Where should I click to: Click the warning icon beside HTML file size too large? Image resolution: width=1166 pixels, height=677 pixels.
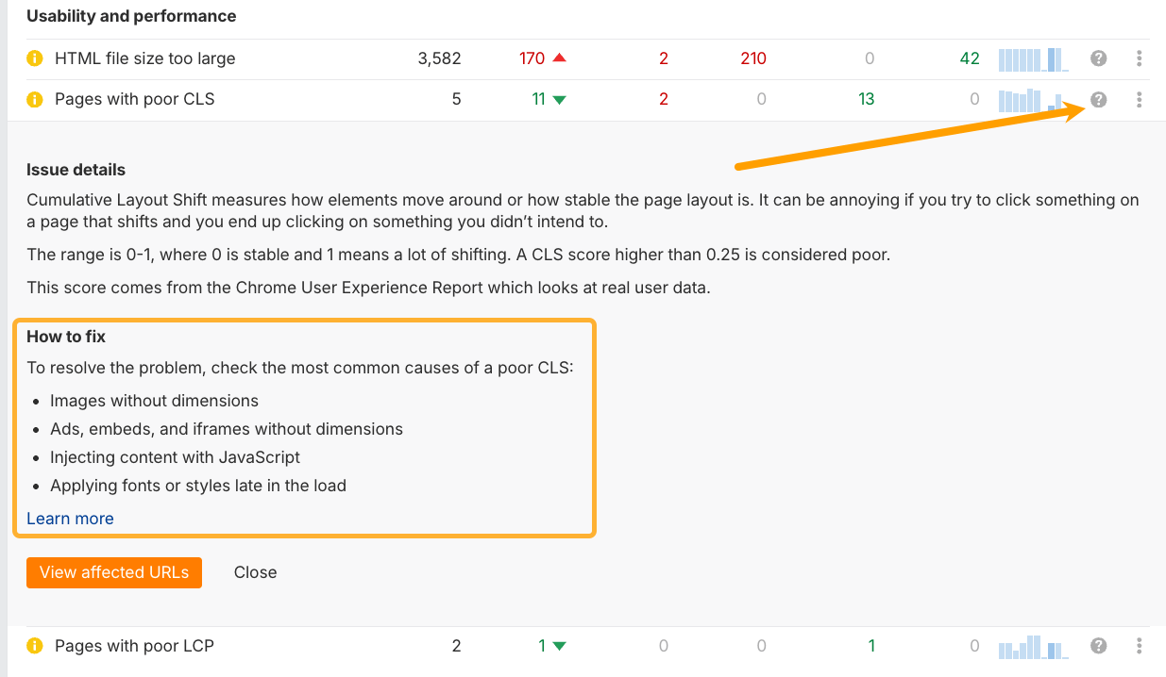pos(34,58)
